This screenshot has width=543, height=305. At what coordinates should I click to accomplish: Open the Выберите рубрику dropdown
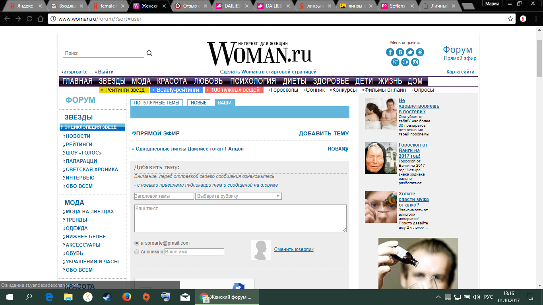[238, 196]
